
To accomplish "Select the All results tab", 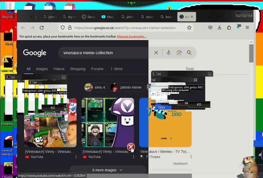I will (29, 69).
